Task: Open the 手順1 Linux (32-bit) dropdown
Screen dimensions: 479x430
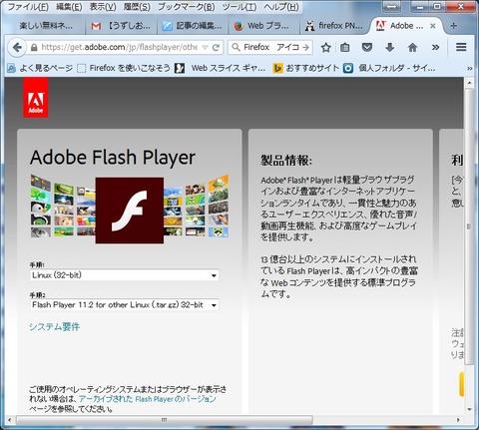Action: click(x=125, y=275)
